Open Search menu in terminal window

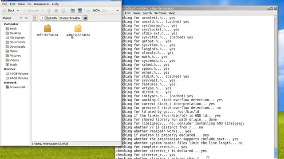[x=147, y=13]
